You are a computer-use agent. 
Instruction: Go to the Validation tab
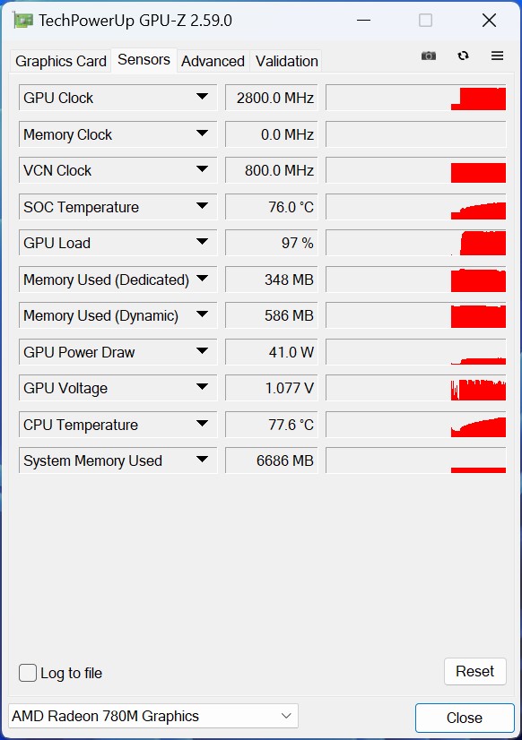[286, 61]
